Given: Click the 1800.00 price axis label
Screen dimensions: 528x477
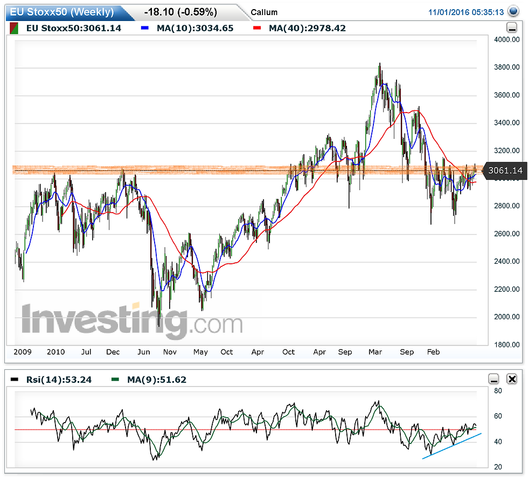Looking at the screenshot, I should tap(507, 345).
